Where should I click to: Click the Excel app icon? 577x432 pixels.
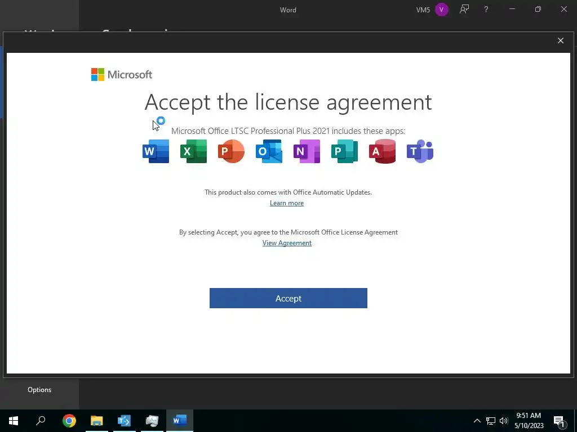pos(194,151)
